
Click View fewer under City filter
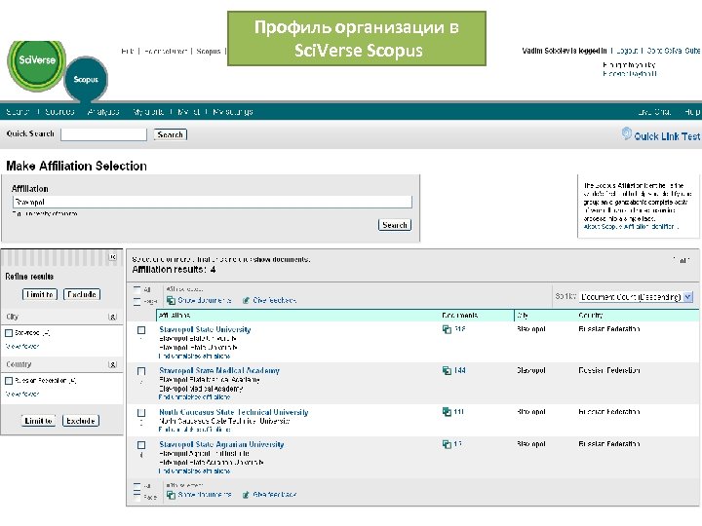point(21,347)
